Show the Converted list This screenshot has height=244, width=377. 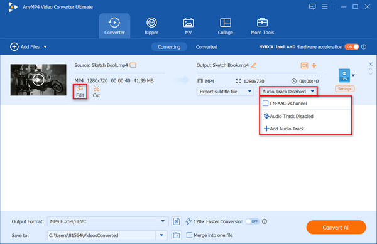point(207,47)
